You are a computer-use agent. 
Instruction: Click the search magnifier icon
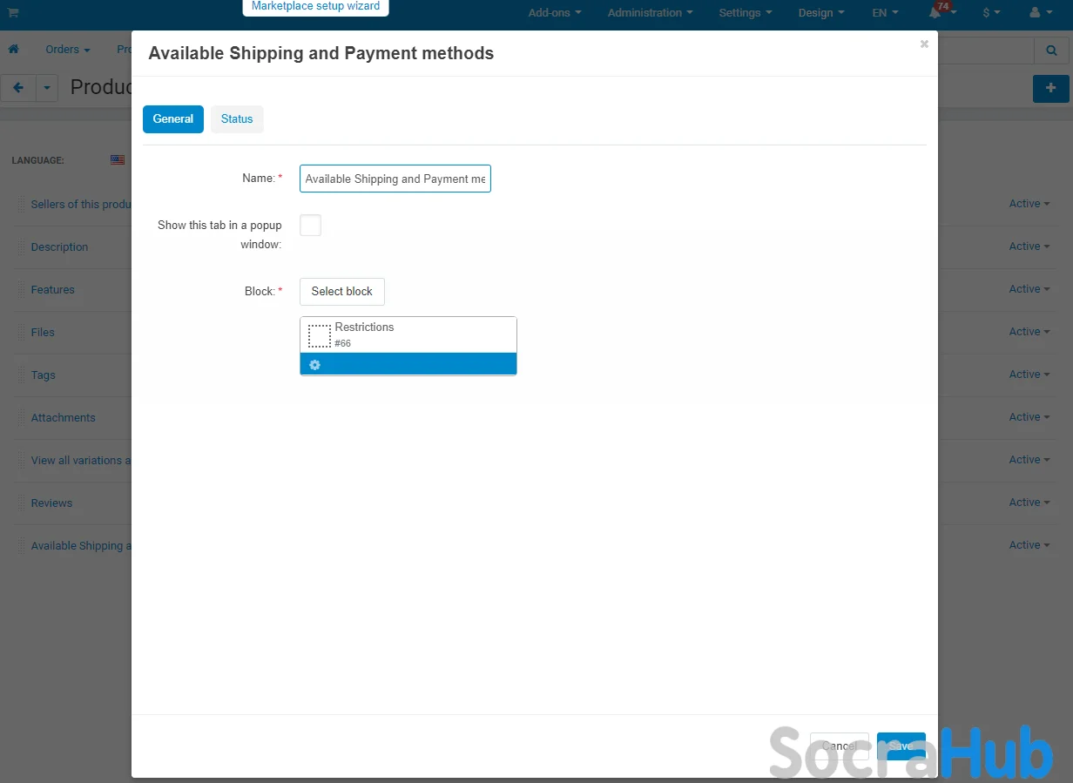pyautogui.click(x=1051, y=51)
